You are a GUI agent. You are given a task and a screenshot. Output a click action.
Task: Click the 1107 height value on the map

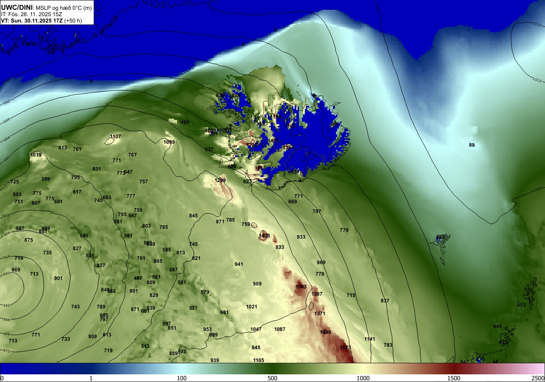(x=115, y=137)
